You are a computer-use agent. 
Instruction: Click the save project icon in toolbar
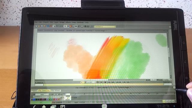(42, 26)
